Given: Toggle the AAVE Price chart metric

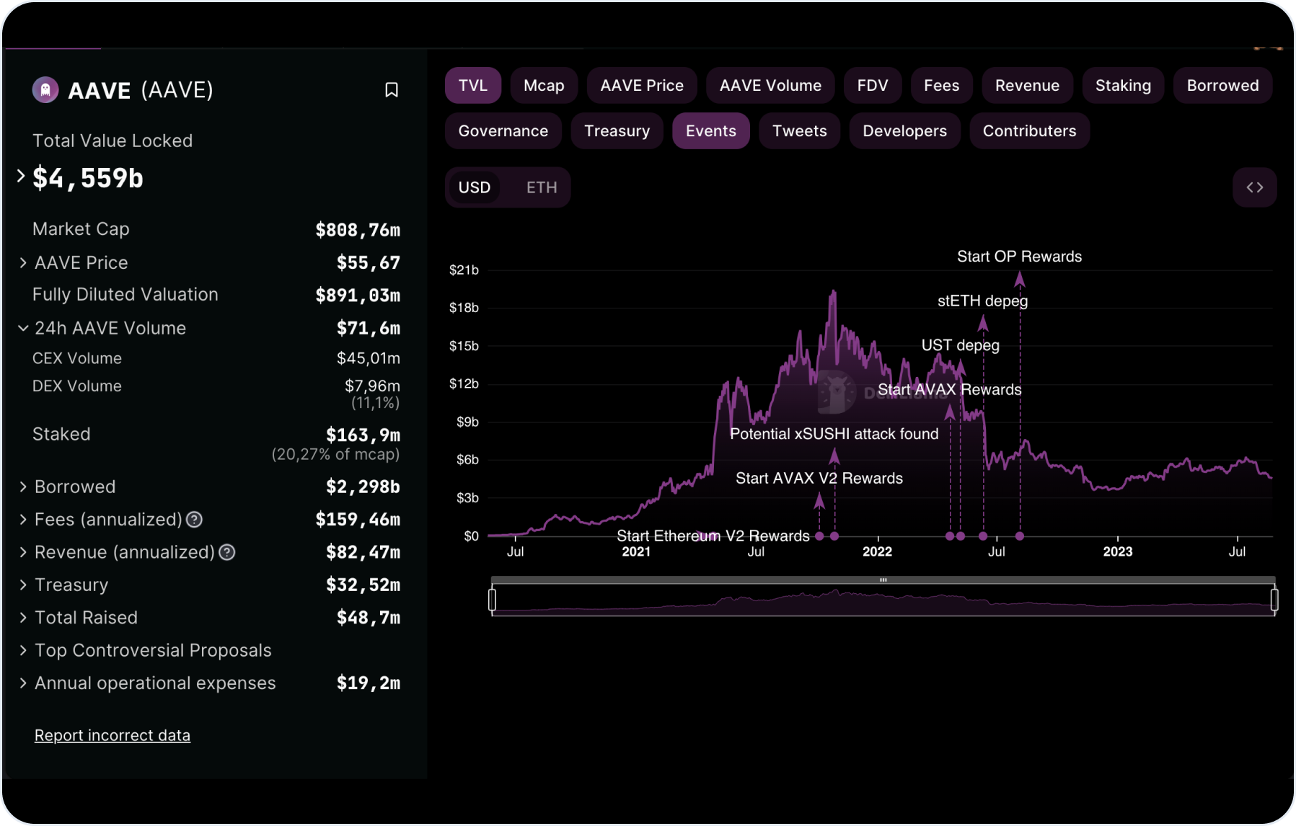Looking at the screenshot, I should coord(642,86).
